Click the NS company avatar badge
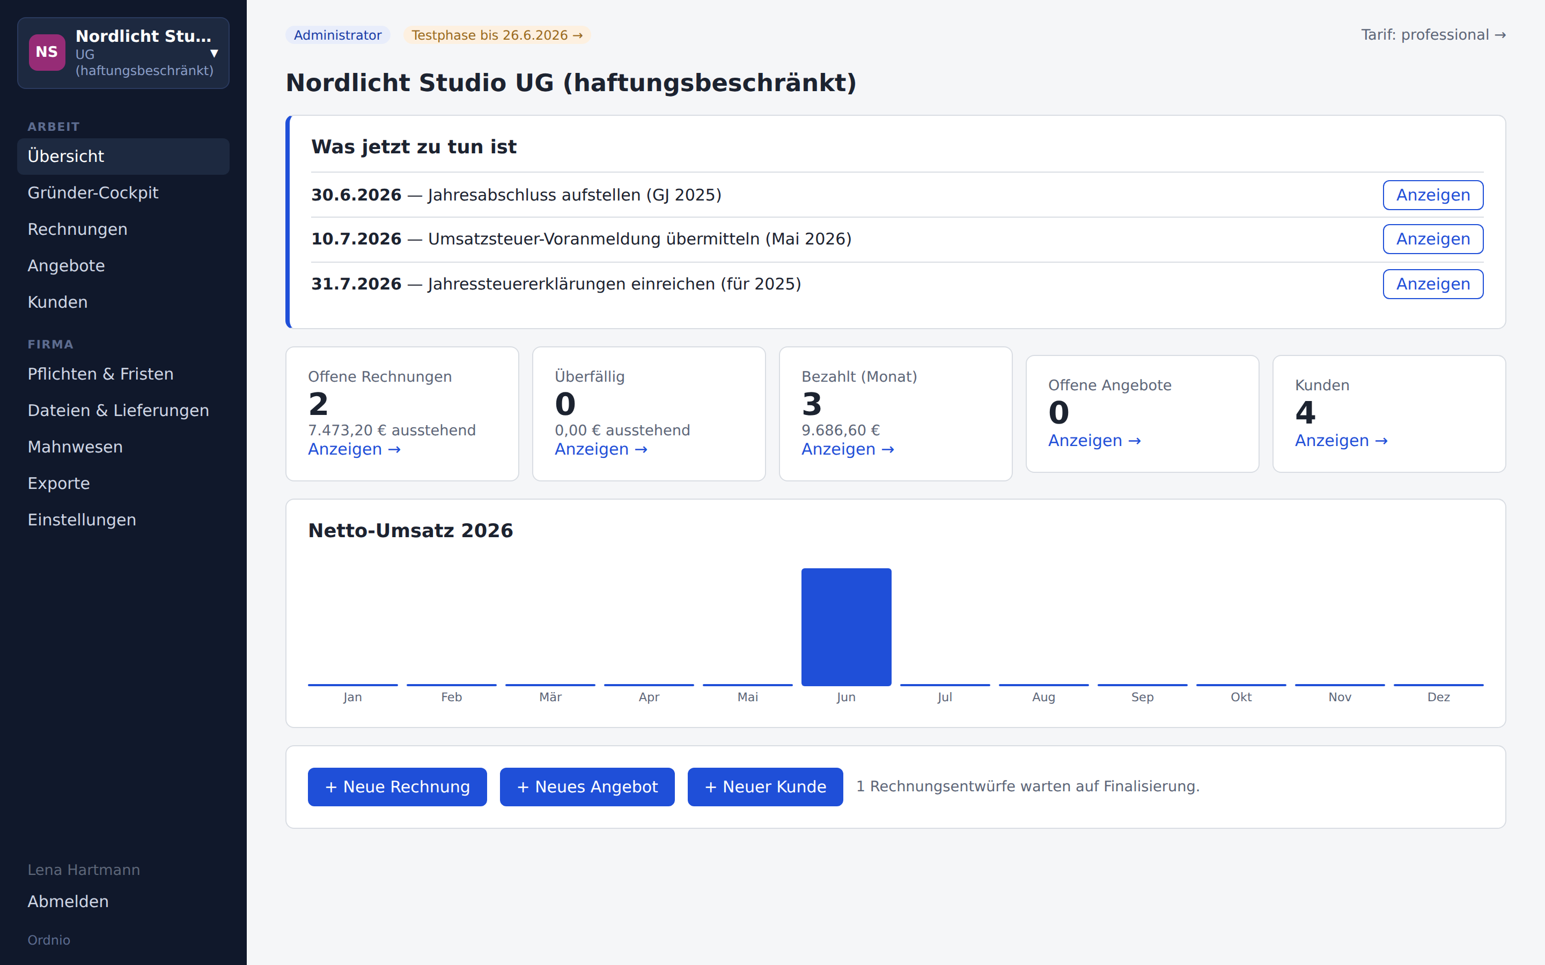Image resolution: width=1545 pixels, height=965 pixels. 47,53
